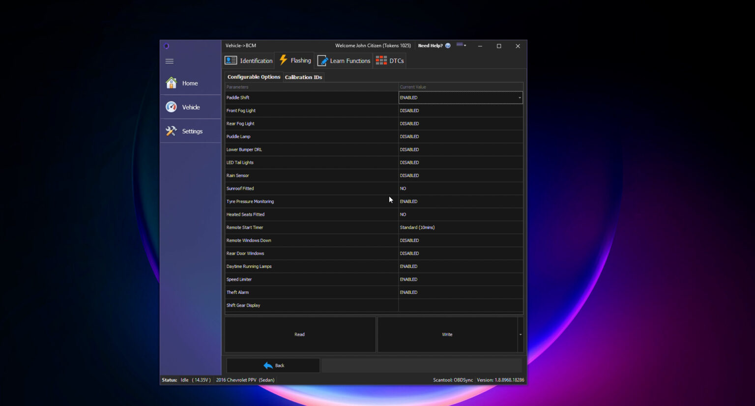Click the Sunroof Fitted NO value

click(461, 189)
